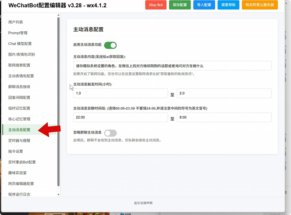Open 定时重启Bot配置 settings
Screen dimensions: 291x215
click(x=30, y=162)
